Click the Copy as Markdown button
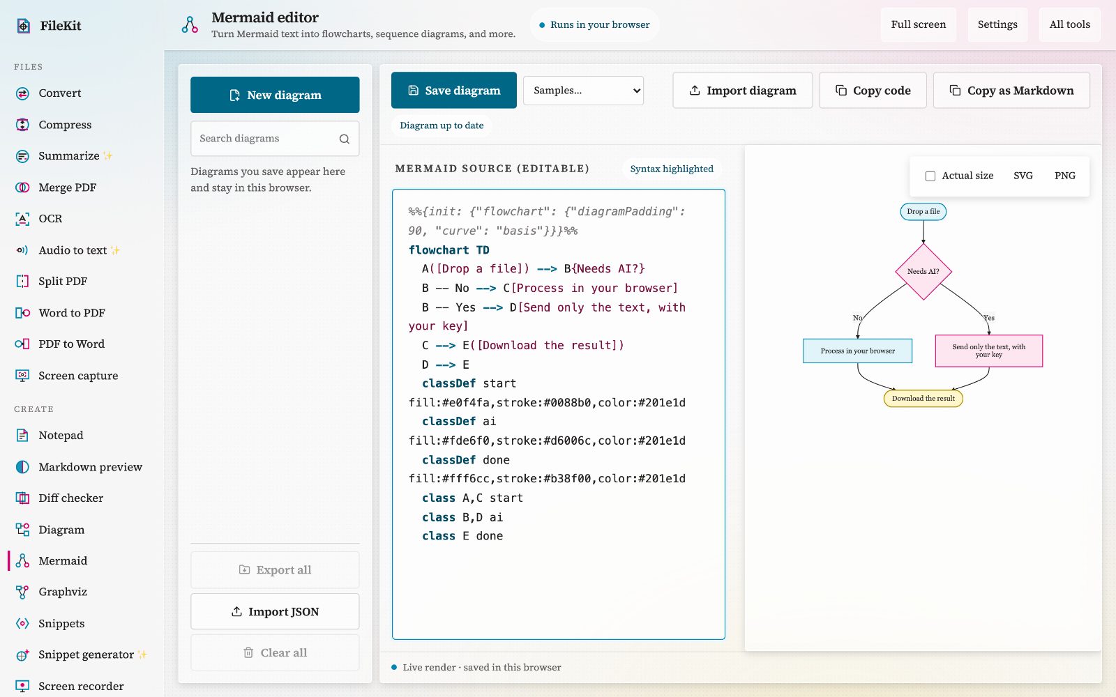1116x697 pixels. pyautogui.click(x=1011, y=91)
